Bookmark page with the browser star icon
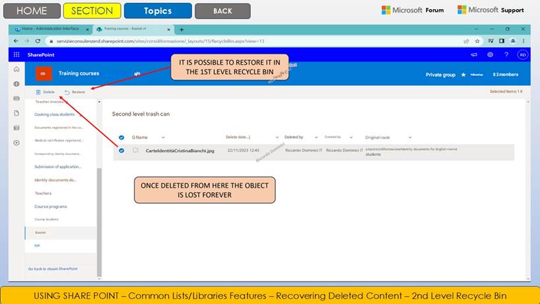 coord(477,41)
